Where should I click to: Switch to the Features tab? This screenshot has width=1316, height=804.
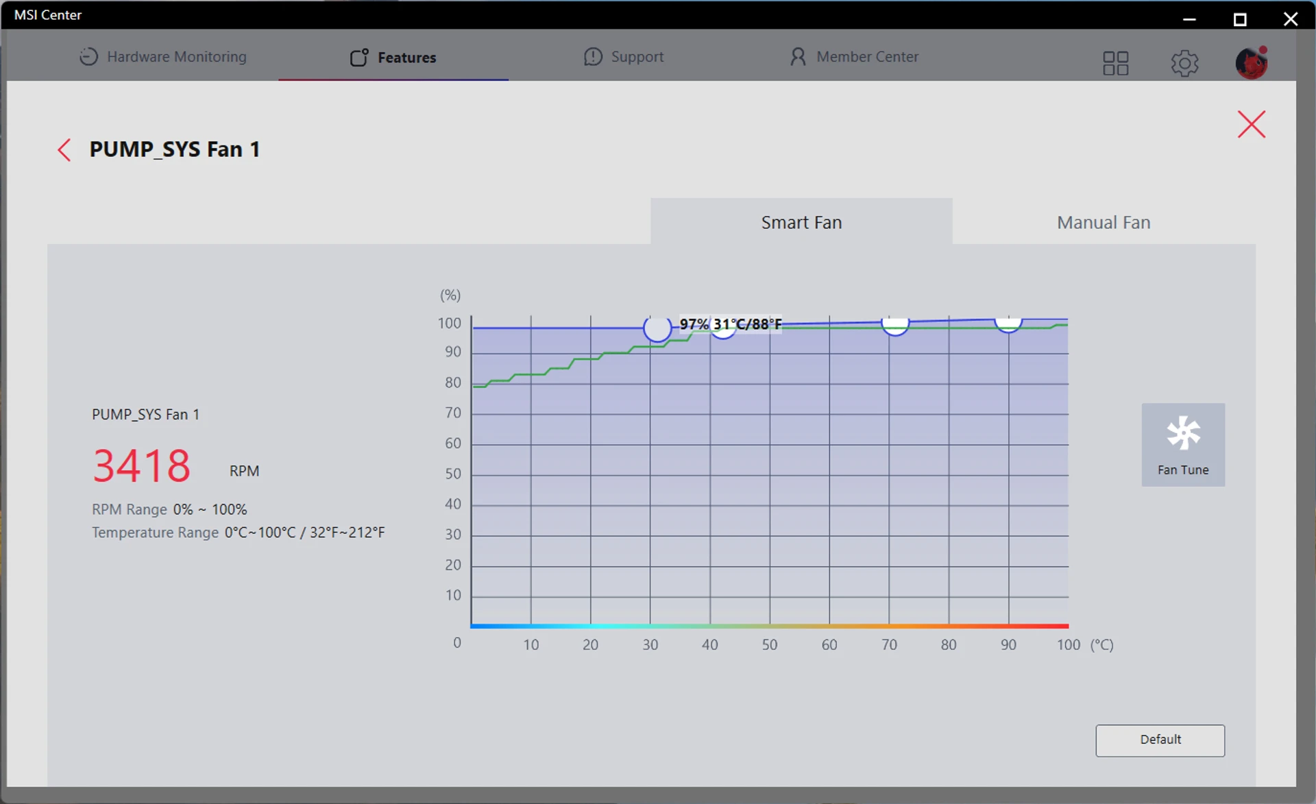[393, 57]
